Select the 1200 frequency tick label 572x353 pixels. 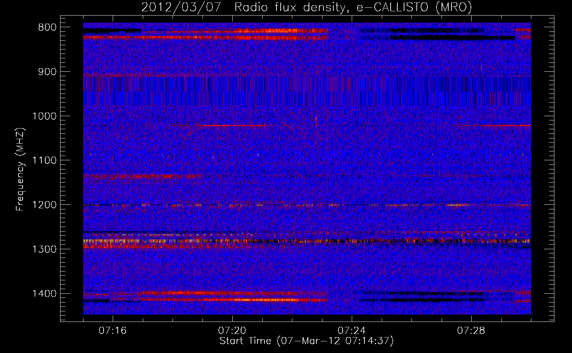pyautogui.click(x=44, y=205)
